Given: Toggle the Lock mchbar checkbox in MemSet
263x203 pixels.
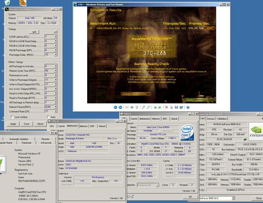Looking at the screenshot, I should 12,117.
